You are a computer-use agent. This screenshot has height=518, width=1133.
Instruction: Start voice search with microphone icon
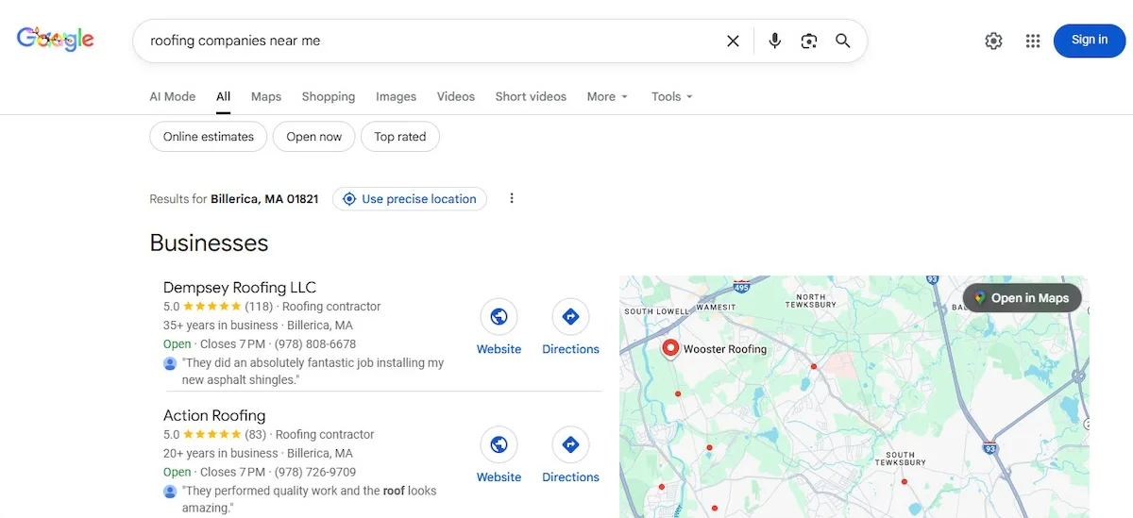click(775, 41)
